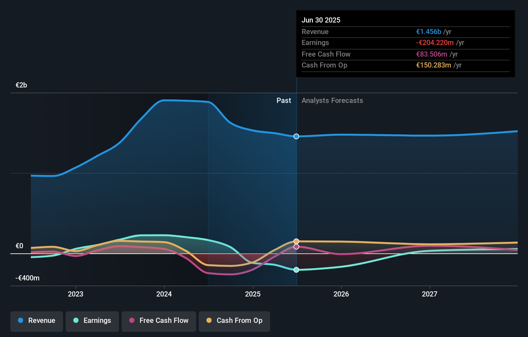Viewport: 528px width, 337px height.
Task: Click the Cash From Op legend button
Action: point(234,321)
